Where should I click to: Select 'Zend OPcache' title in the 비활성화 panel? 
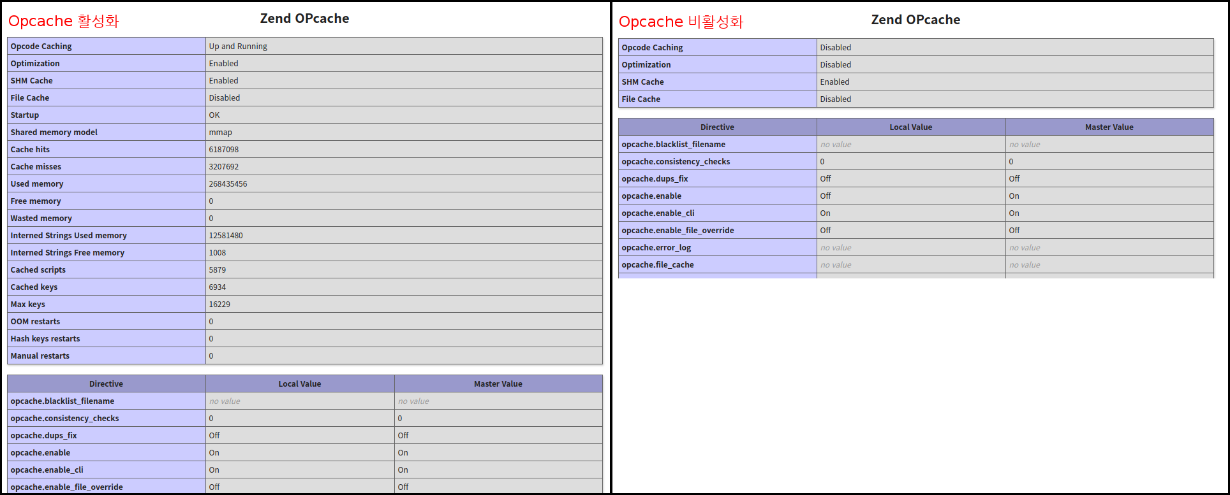(915, 20)
